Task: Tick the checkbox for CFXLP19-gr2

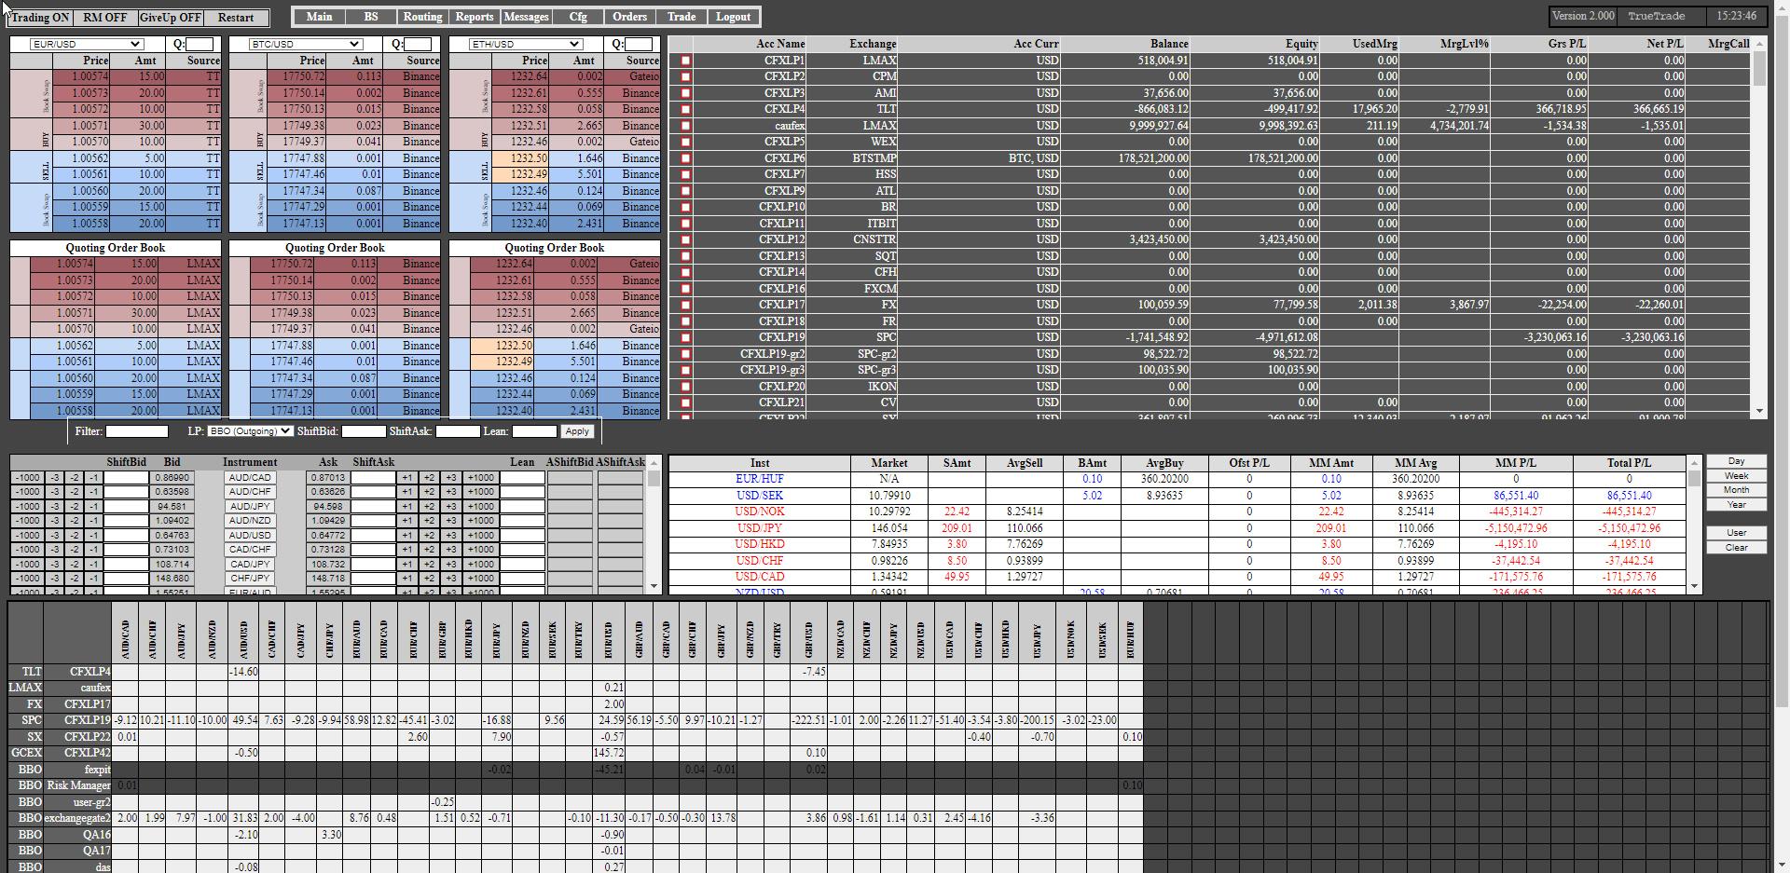Action: [x=685, y=354]
